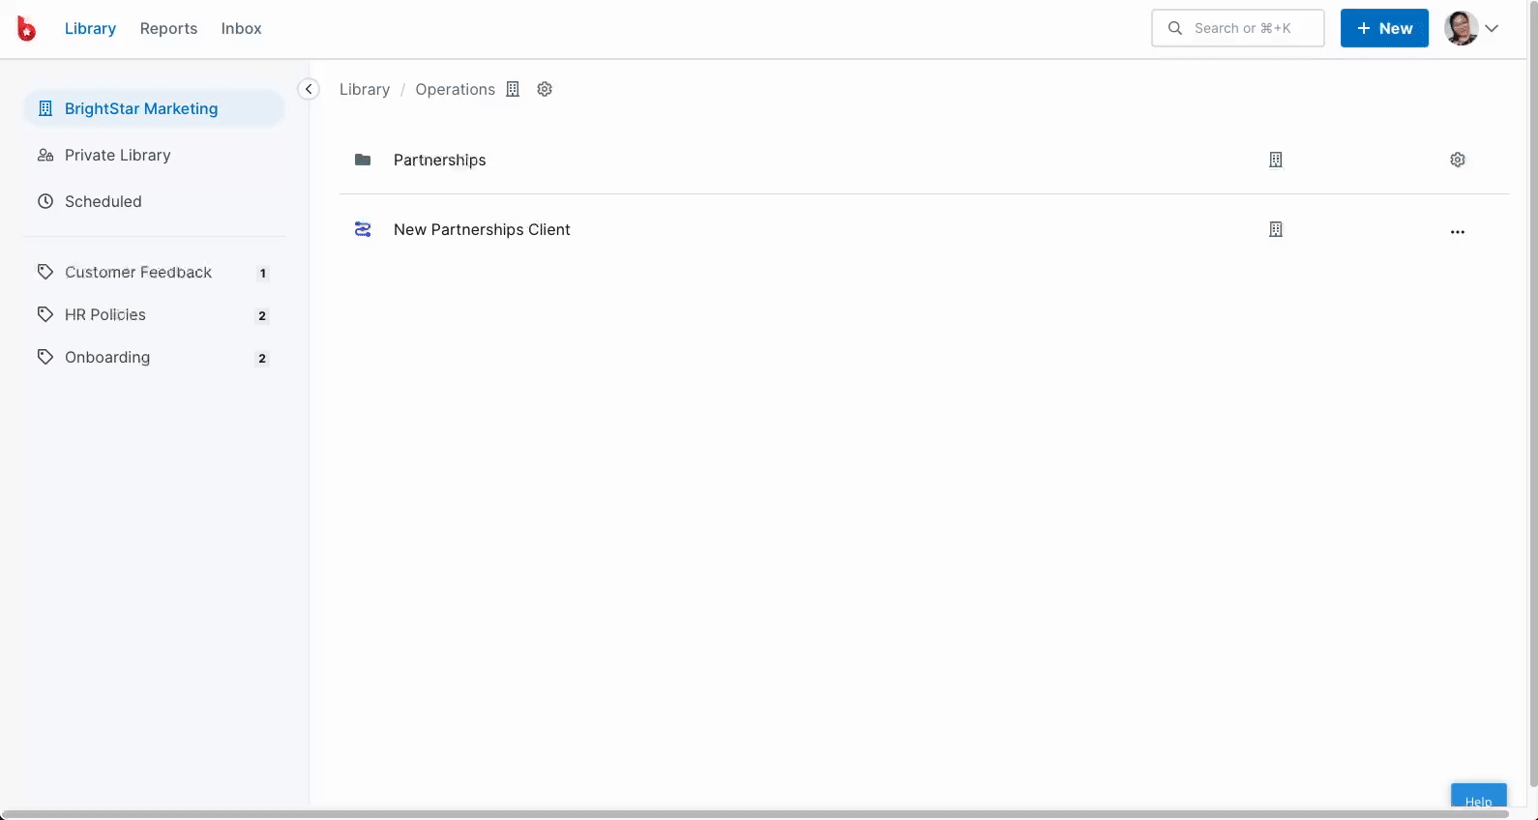Collapse the sidebar with the arrow button
1538x820 pixels.
click(309, 89)
